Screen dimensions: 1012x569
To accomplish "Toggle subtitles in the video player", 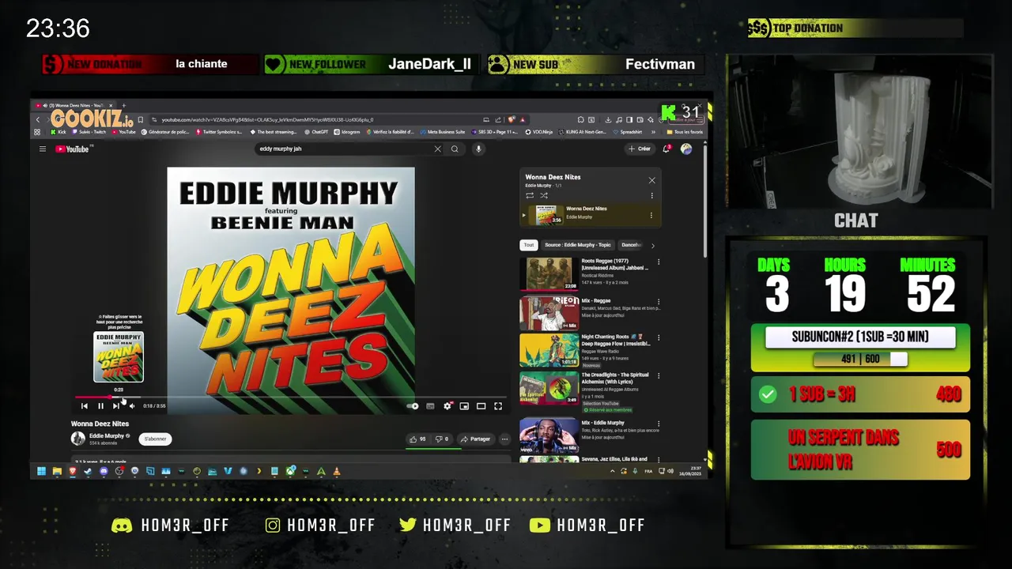I will point(430,406).
